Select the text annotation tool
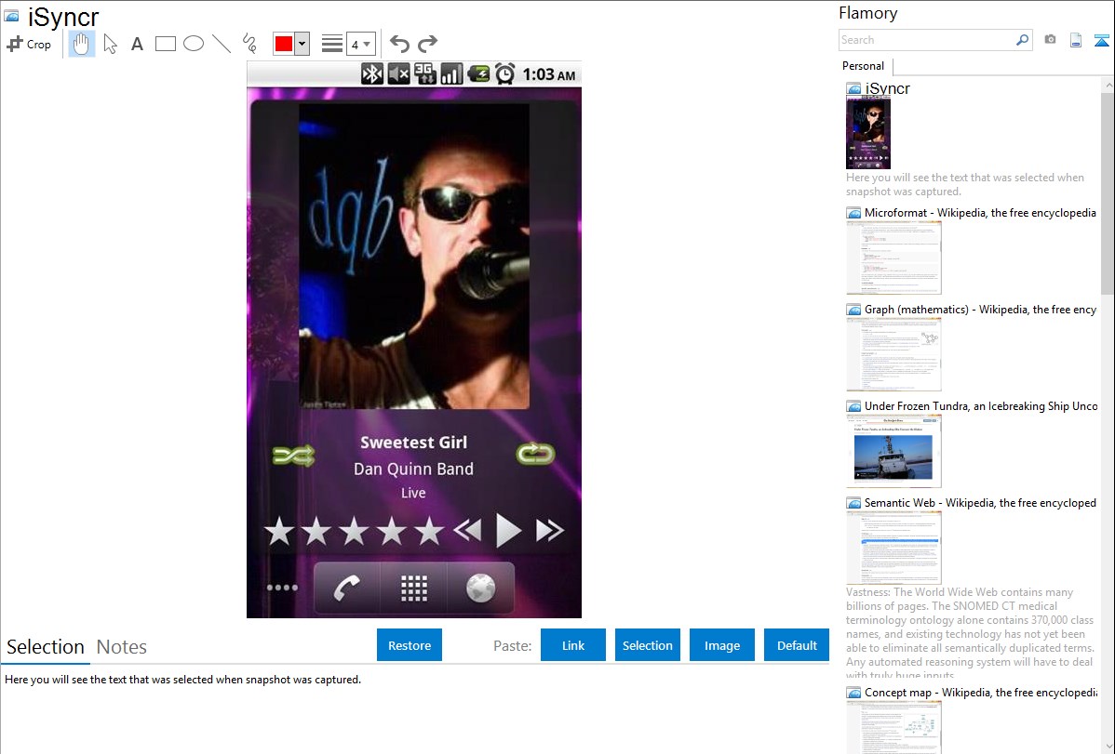Image resolution: width=1115 pixels, height=754 pixels. point(137,44)
